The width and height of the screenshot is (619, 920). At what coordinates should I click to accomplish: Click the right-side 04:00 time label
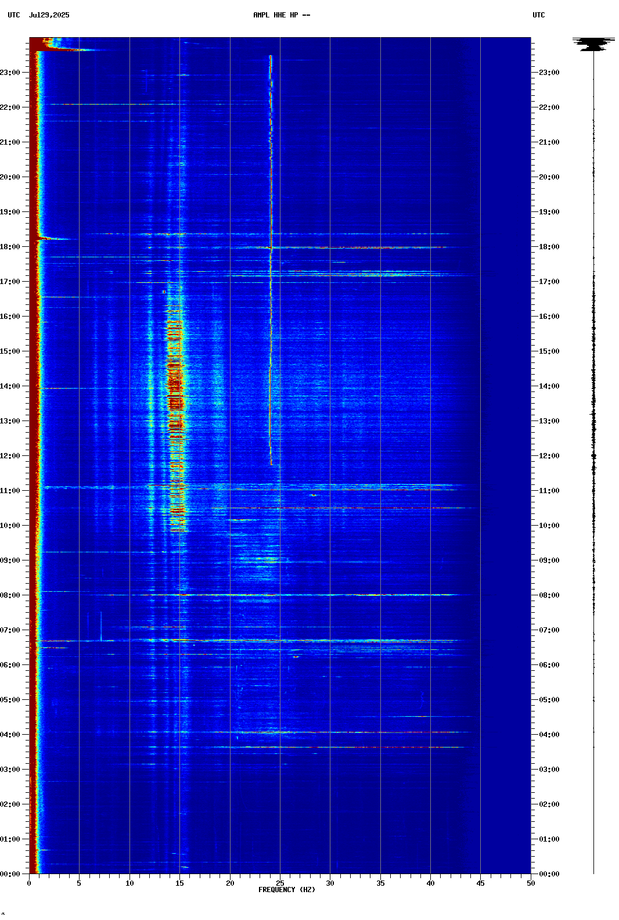coord(549,735)
